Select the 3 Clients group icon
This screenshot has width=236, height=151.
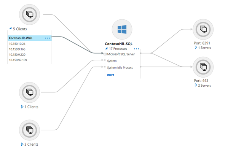pyautogui.click(x=30, y=130)
